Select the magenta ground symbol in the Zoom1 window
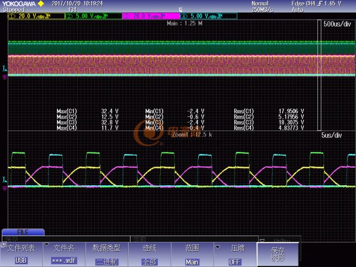The width and height of the screenshot is (356, 267). 5,188
